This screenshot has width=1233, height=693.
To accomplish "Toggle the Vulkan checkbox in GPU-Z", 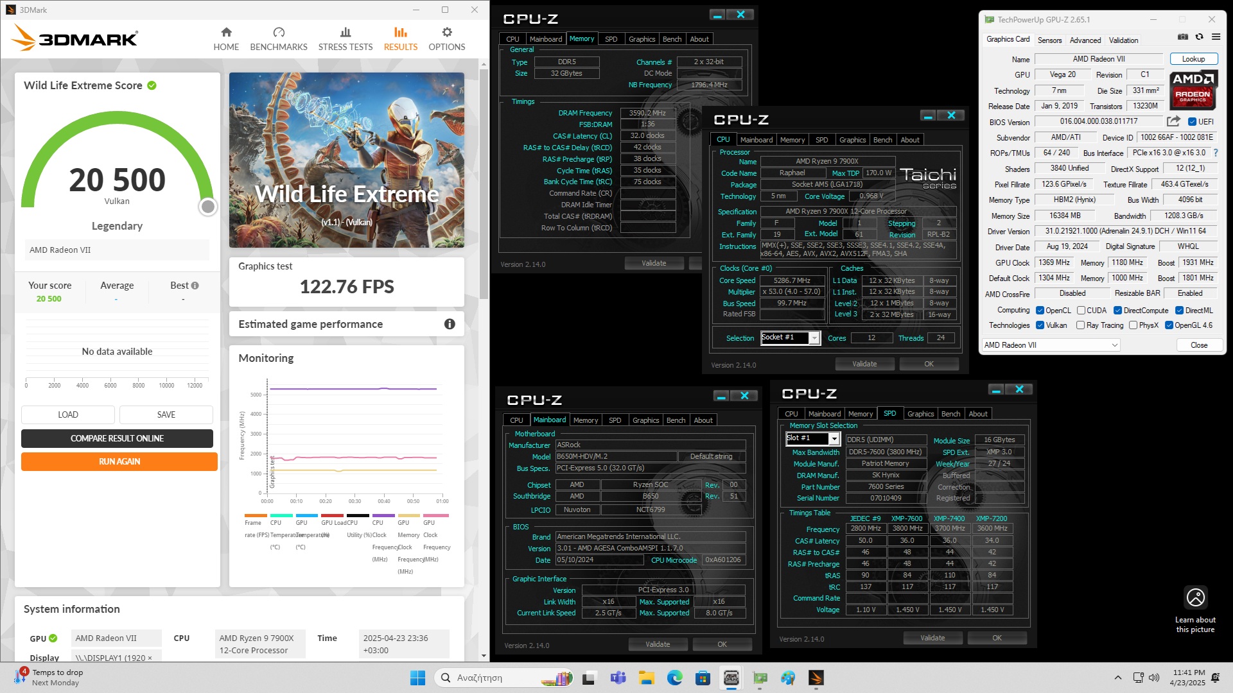I will [1040, 325].
